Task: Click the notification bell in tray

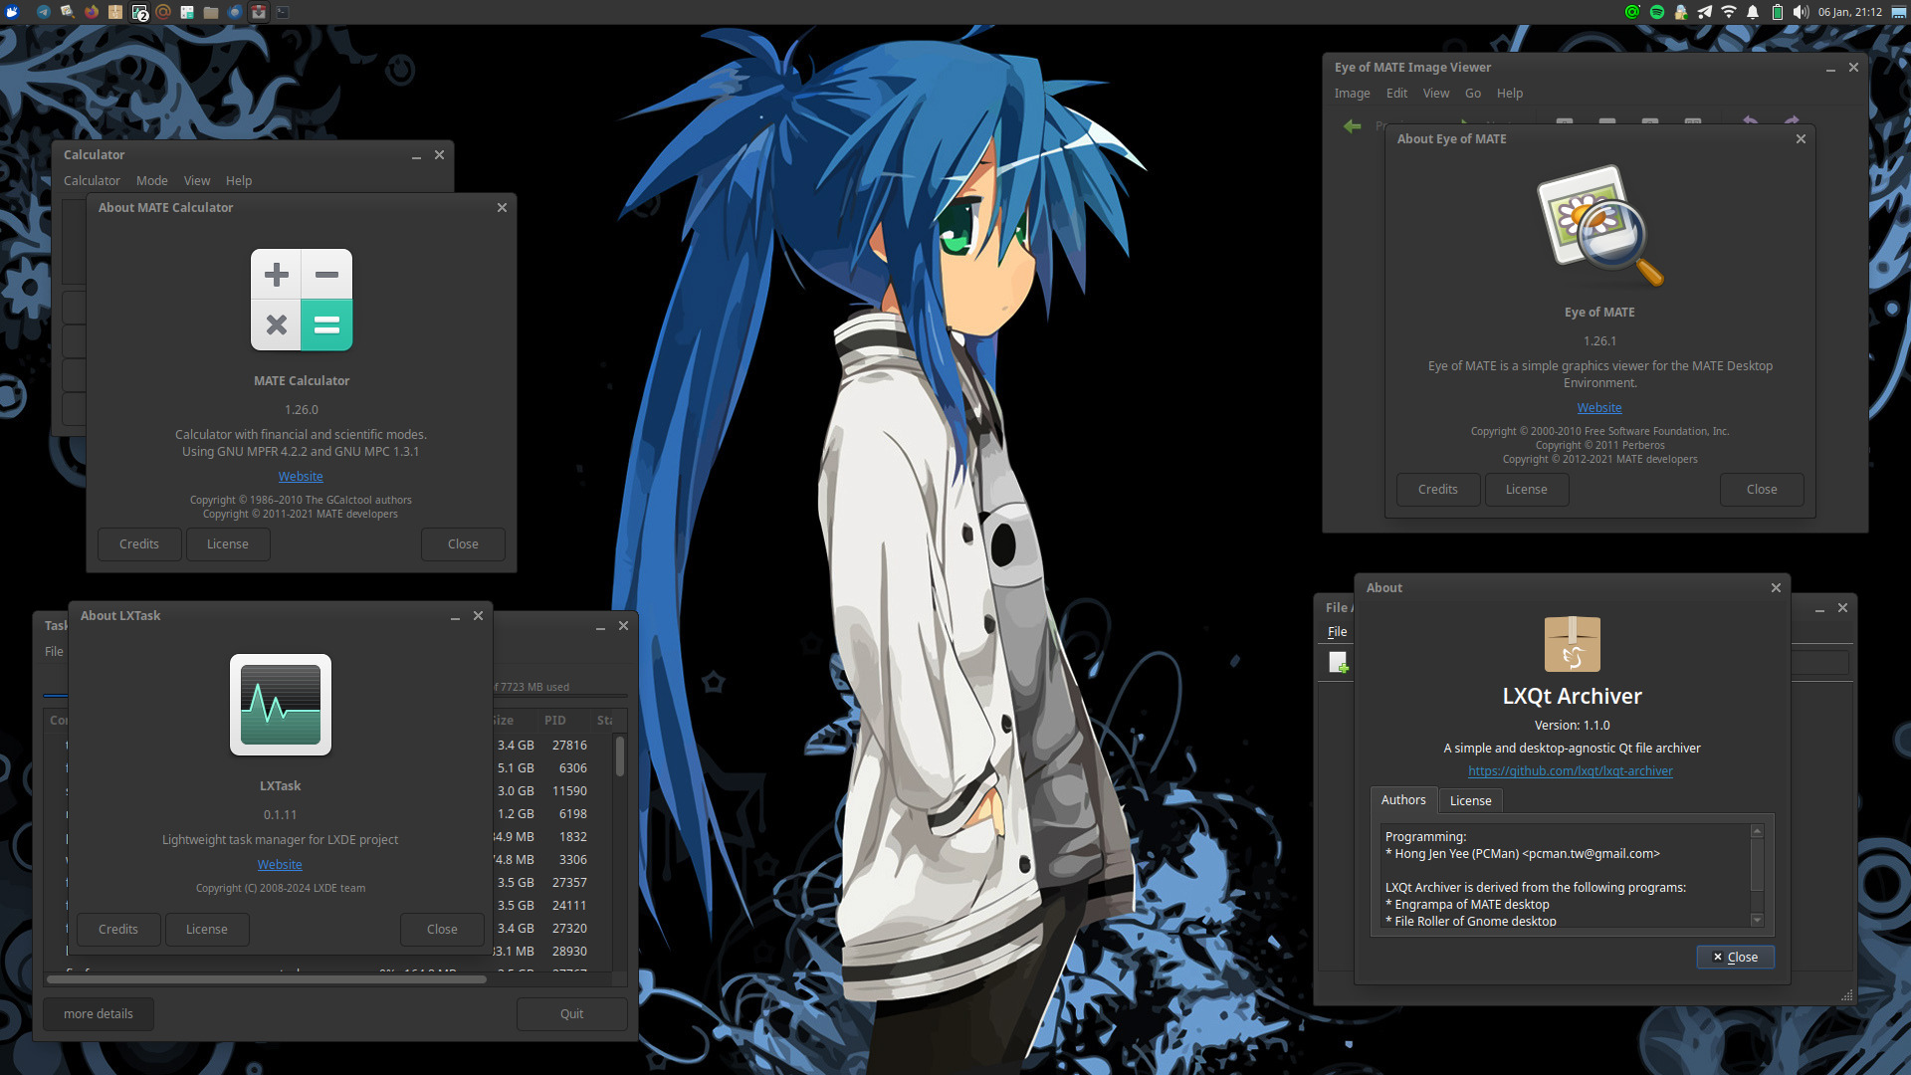Action: (x=1753, y=12)
